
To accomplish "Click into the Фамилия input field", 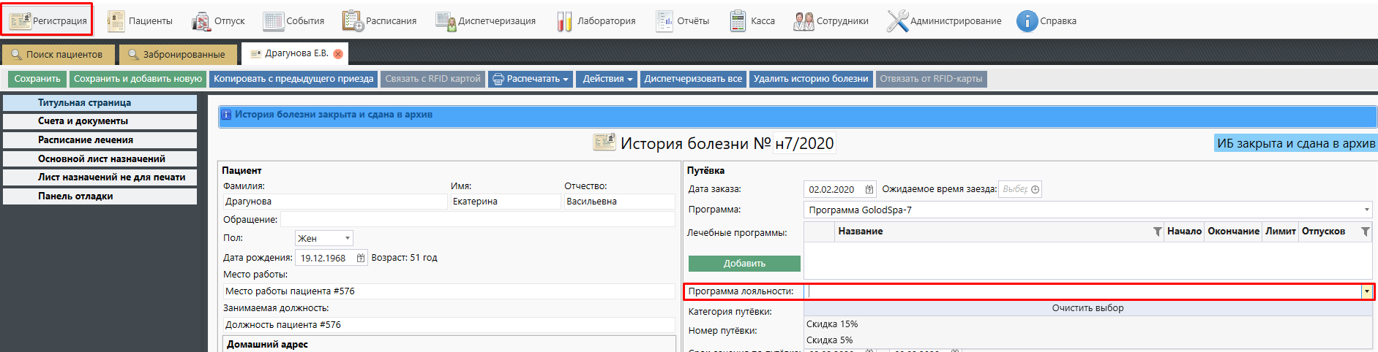I will [334, 202].
